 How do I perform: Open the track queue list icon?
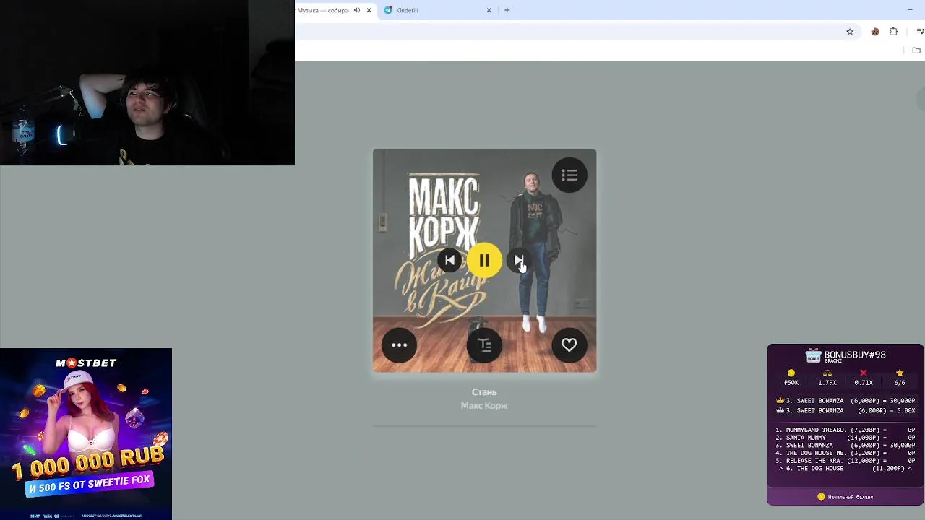click(x=569, y=175)
